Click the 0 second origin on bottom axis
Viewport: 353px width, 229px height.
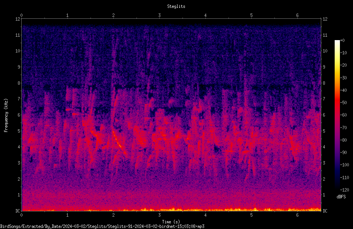tap(21, 215)
